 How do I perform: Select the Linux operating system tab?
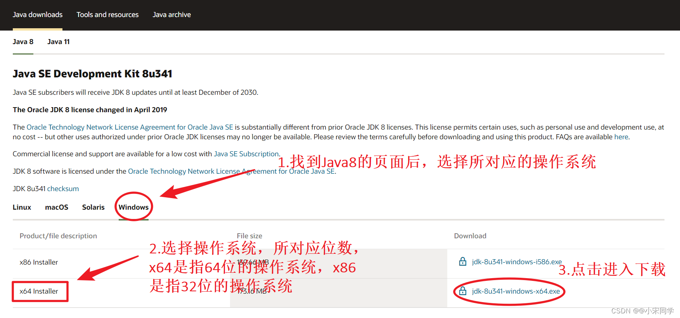(x=22, y=207)
